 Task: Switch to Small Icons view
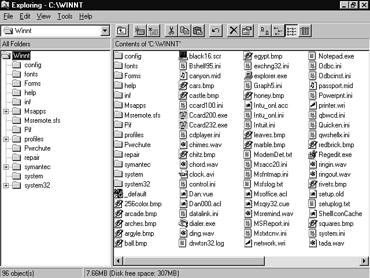click(x=278, y=31)
